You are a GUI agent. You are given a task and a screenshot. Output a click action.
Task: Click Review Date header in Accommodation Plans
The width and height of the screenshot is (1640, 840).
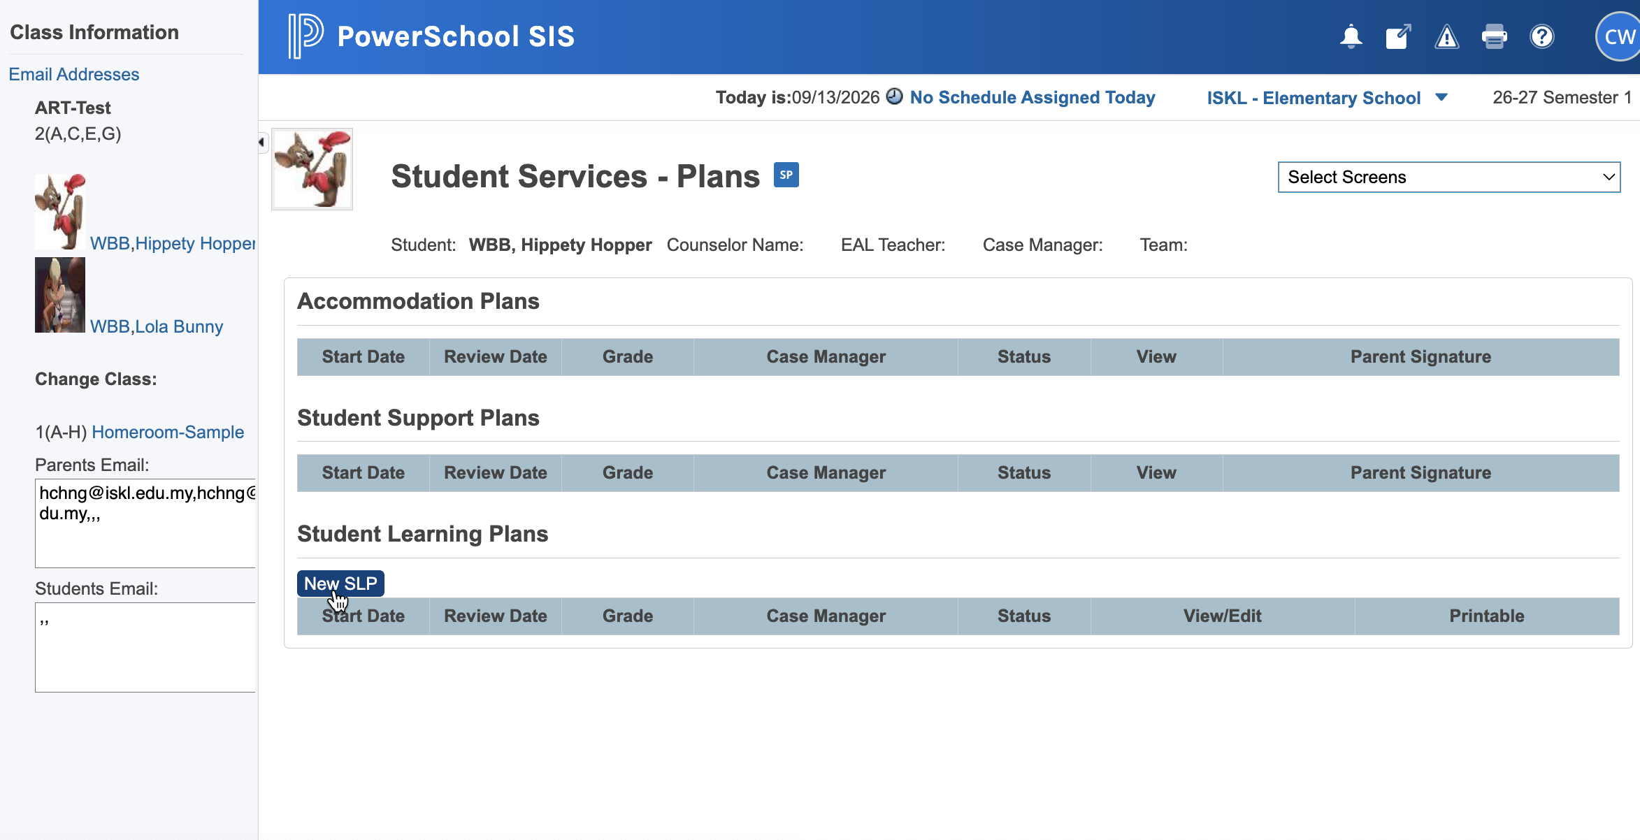click(x=496, y=357)
